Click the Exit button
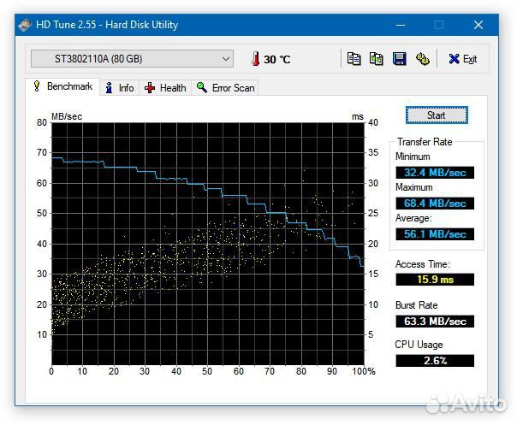This screenshot has height=425, width=517. point(463,59)
